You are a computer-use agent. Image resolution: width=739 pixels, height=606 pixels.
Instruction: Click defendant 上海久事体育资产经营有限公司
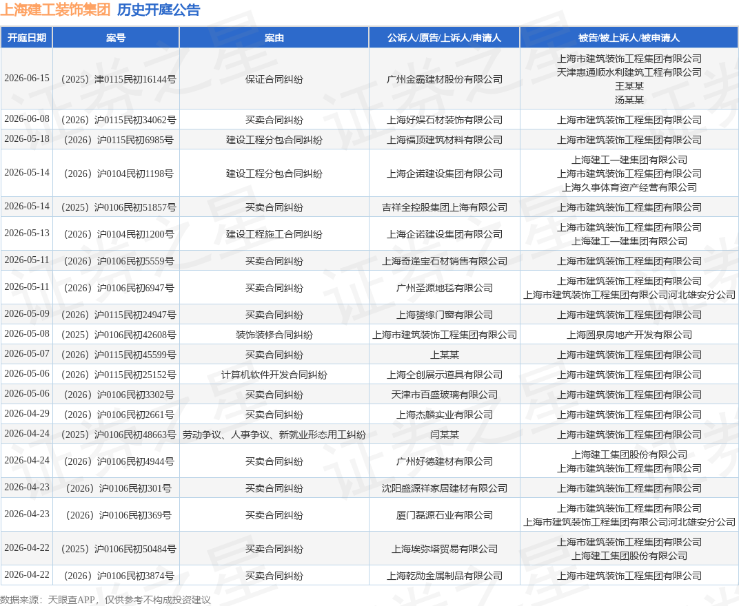pos(629,187)
